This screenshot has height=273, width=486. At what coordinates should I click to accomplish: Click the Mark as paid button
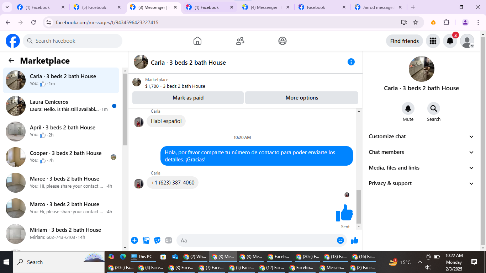click(x=188, y=98)
